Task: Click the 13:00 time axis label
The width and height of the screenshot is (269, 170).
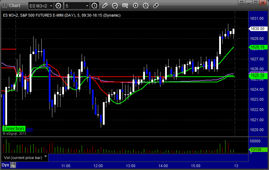Action: tap(130, 166)
